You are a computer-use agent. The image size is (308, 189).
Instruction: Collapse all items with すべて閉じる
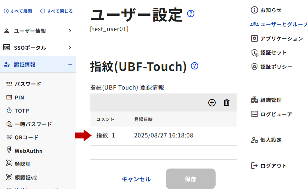coord(56,11)
